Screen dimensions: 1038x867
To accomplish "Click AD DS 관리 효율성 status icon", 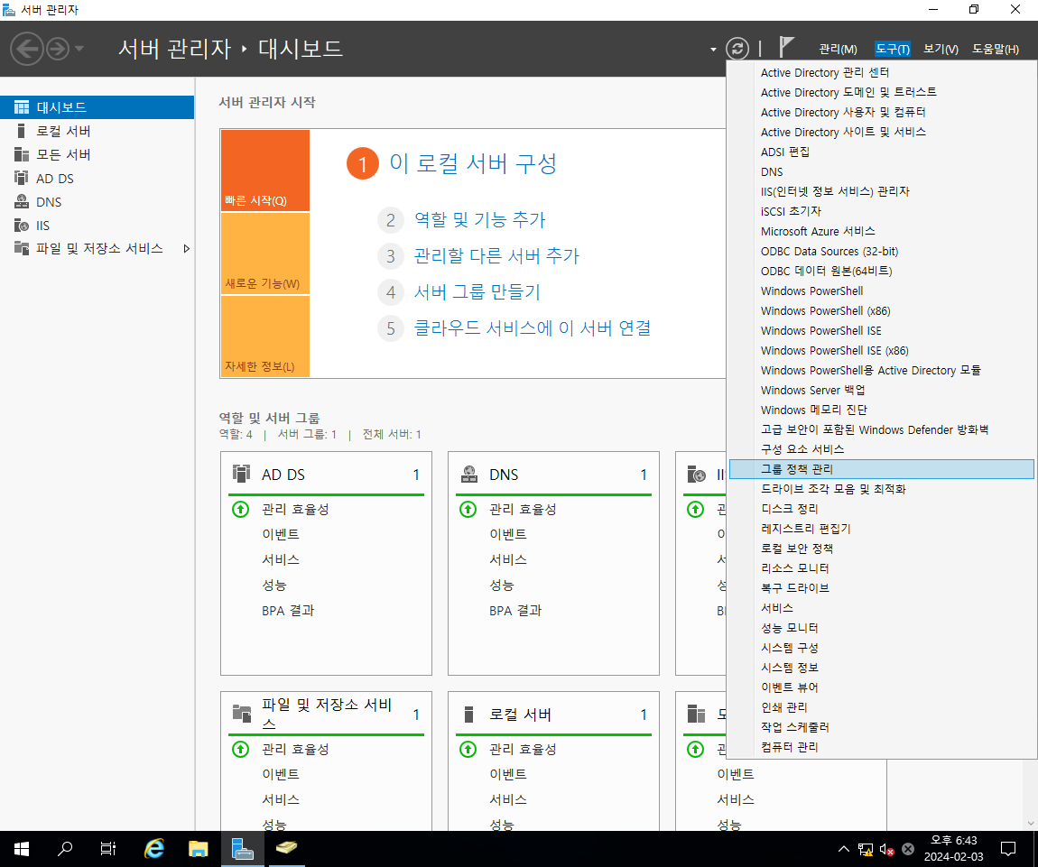I will (240, 509).
